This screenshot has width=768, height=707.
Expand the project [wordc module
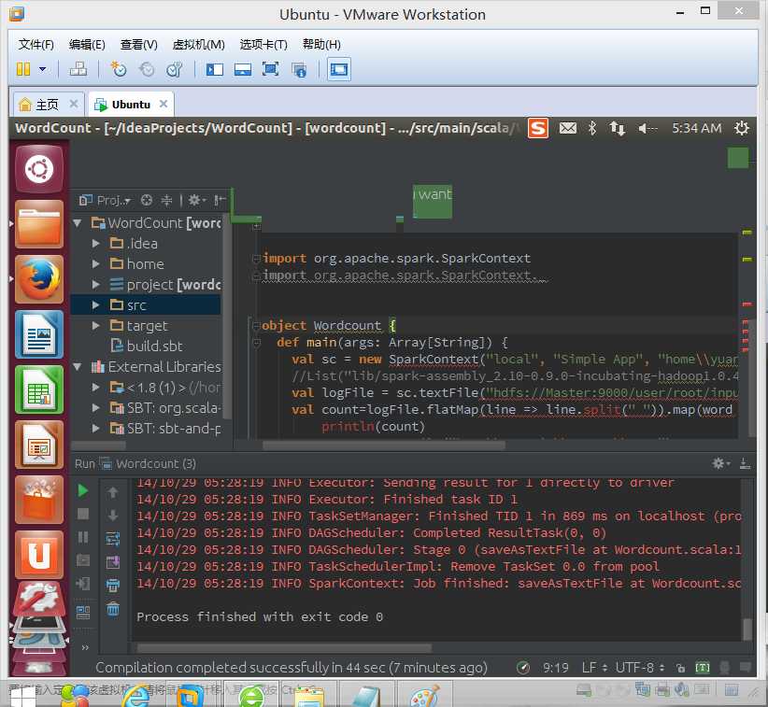(x=96, y=285)
